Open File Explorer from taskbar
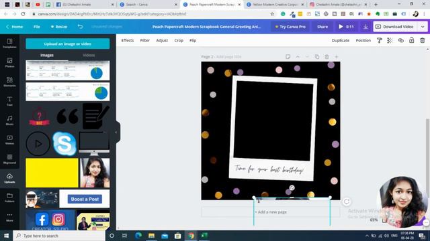Image resolution: width=430 pixels, height=241 pixels. [151, 236]
